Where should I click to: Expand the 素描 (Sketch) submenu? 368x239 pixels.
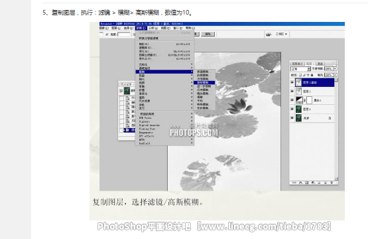tap(164, 86)
